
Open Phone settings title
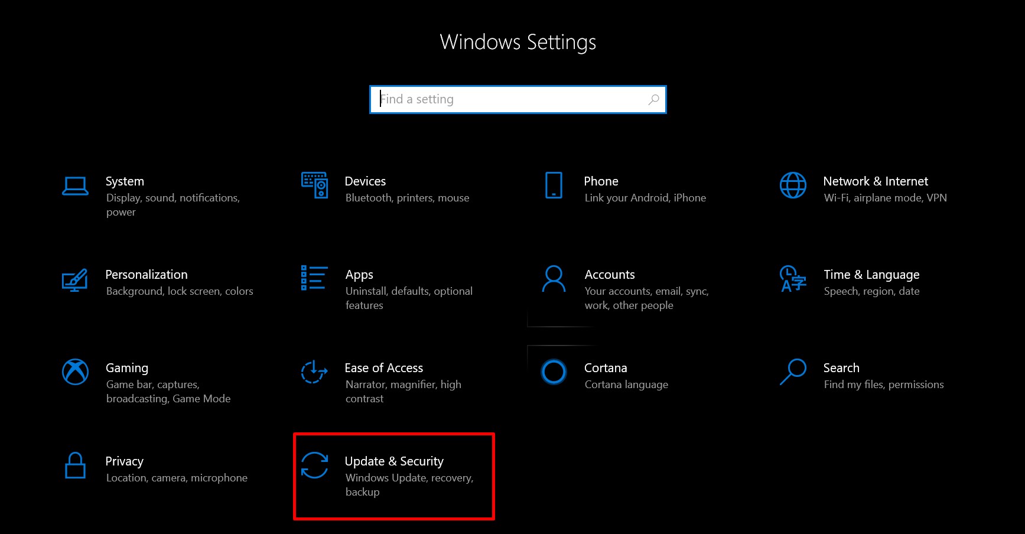tap(601, 181)
